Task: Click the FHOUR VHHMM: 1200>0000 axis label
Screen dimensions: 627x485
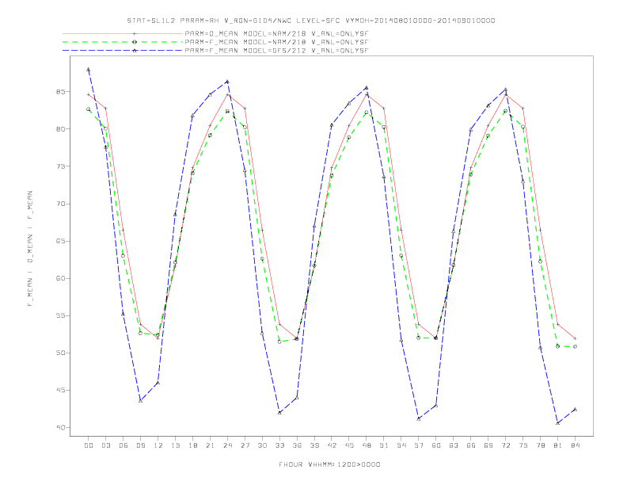Action: pos(329,464)
